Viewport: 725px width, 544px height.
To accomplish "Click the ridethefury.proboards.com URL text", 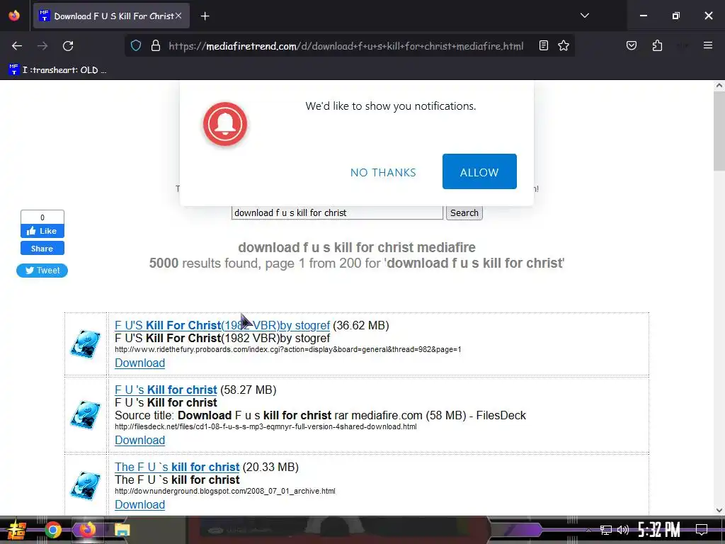I will [287, 350].
